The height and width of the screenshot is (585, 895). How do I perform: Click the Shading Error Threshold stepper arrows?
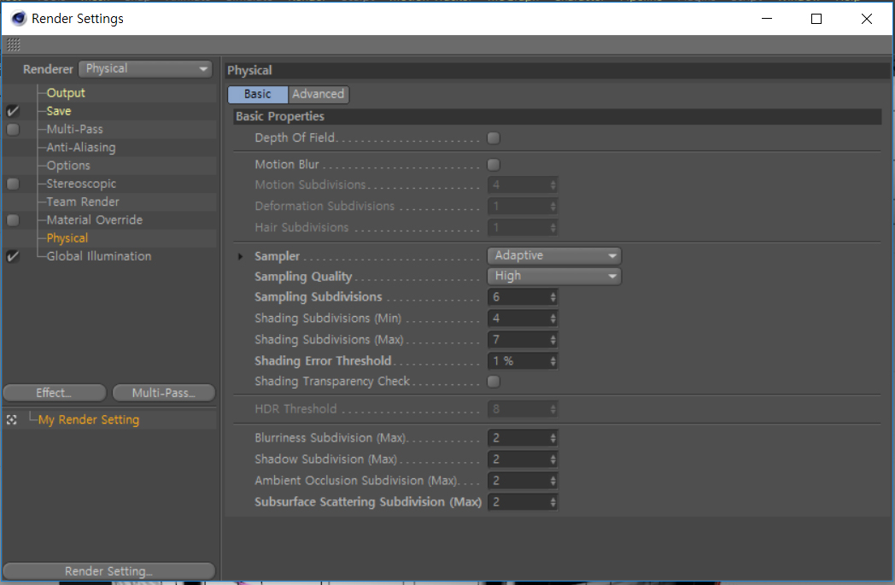[553, 361]
